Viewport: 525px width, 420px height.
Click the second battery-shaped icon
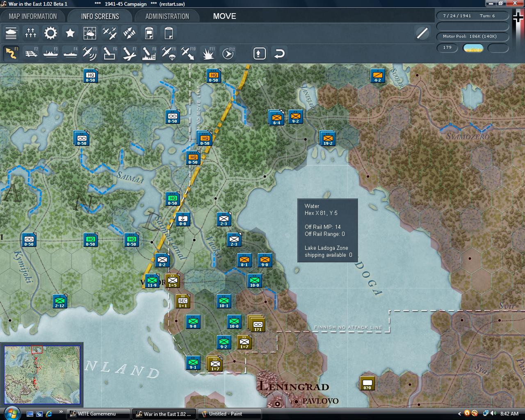(169, 33)
